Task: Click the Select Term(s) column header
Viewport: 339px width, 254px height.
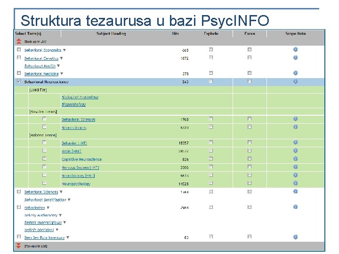Action: 28,33
